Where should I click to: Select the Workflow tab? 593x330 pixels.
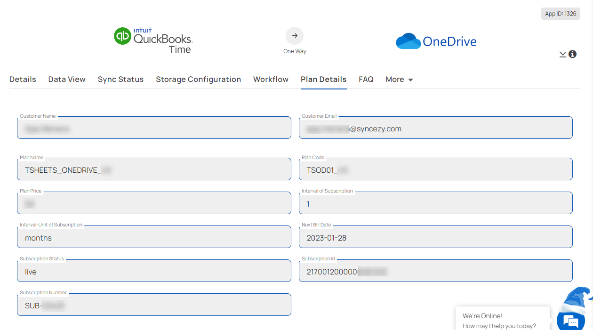(271, 80)
